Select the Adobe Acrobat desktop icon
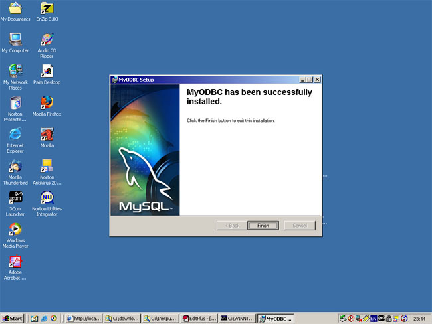This screenshot has height=324, width=432. pyautogui.click(x=15, y=262)
